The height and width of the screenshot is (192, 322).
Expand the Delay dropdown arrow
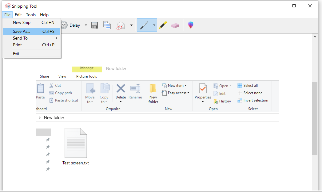point(86,25)
